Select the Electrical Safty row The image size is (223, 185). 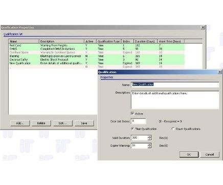(x=97, y=59)
